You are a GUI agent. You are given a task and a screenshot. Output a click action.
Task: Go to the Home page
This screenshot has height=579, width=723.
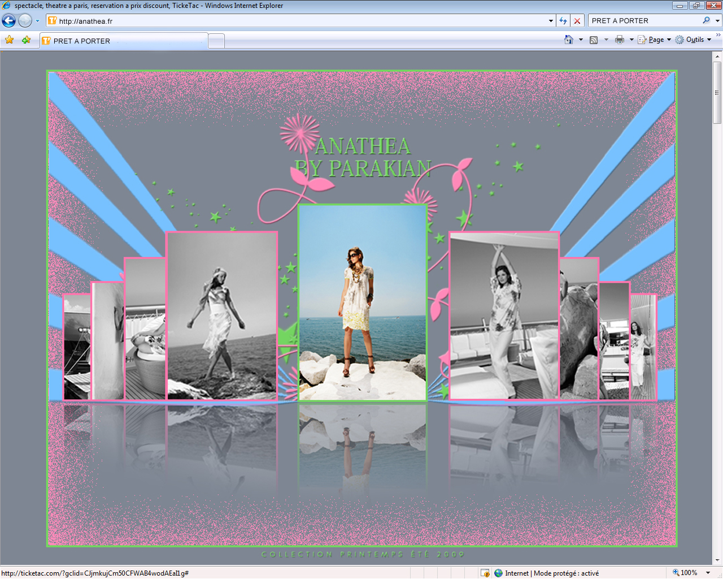pos(569,40)
